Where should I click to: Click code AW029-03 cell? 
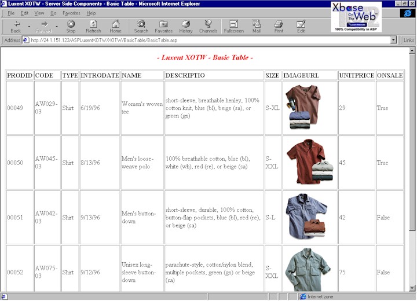[47, 108]
